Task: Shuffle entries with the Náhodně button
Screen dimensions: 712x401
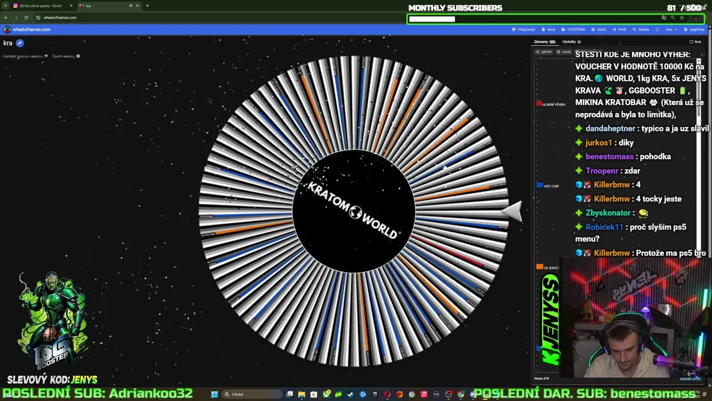Action: (544, 52)
